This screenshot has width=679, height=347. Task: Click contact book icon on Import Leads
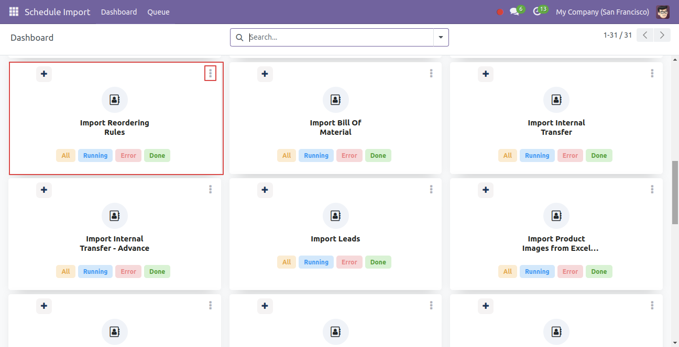tap(336, 216)
